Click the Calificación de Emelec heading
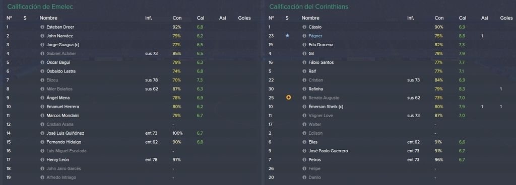This screenshot has width=516, height=185. tap(40, 7)
